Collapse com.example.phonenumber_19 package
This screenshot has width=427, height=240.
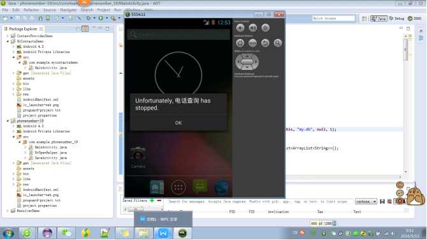pyautogui.click(x=20, y=142)
